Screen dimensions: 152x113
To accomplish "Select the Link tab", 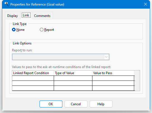I will [x=26, y=15].
